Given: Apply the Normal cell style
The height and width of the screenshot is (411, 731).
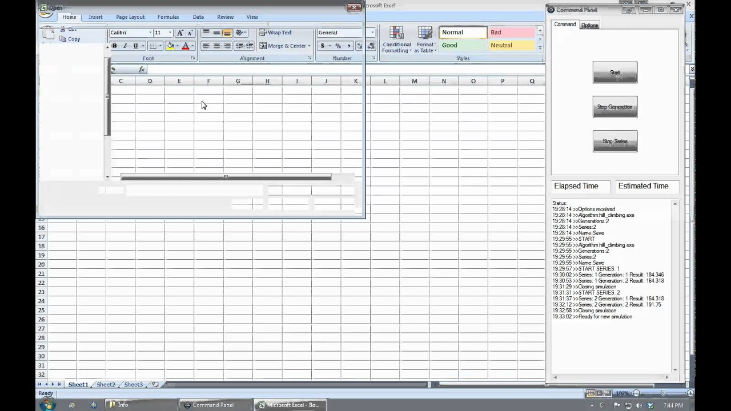Looking at the screenshot, I should pos(463,33).
